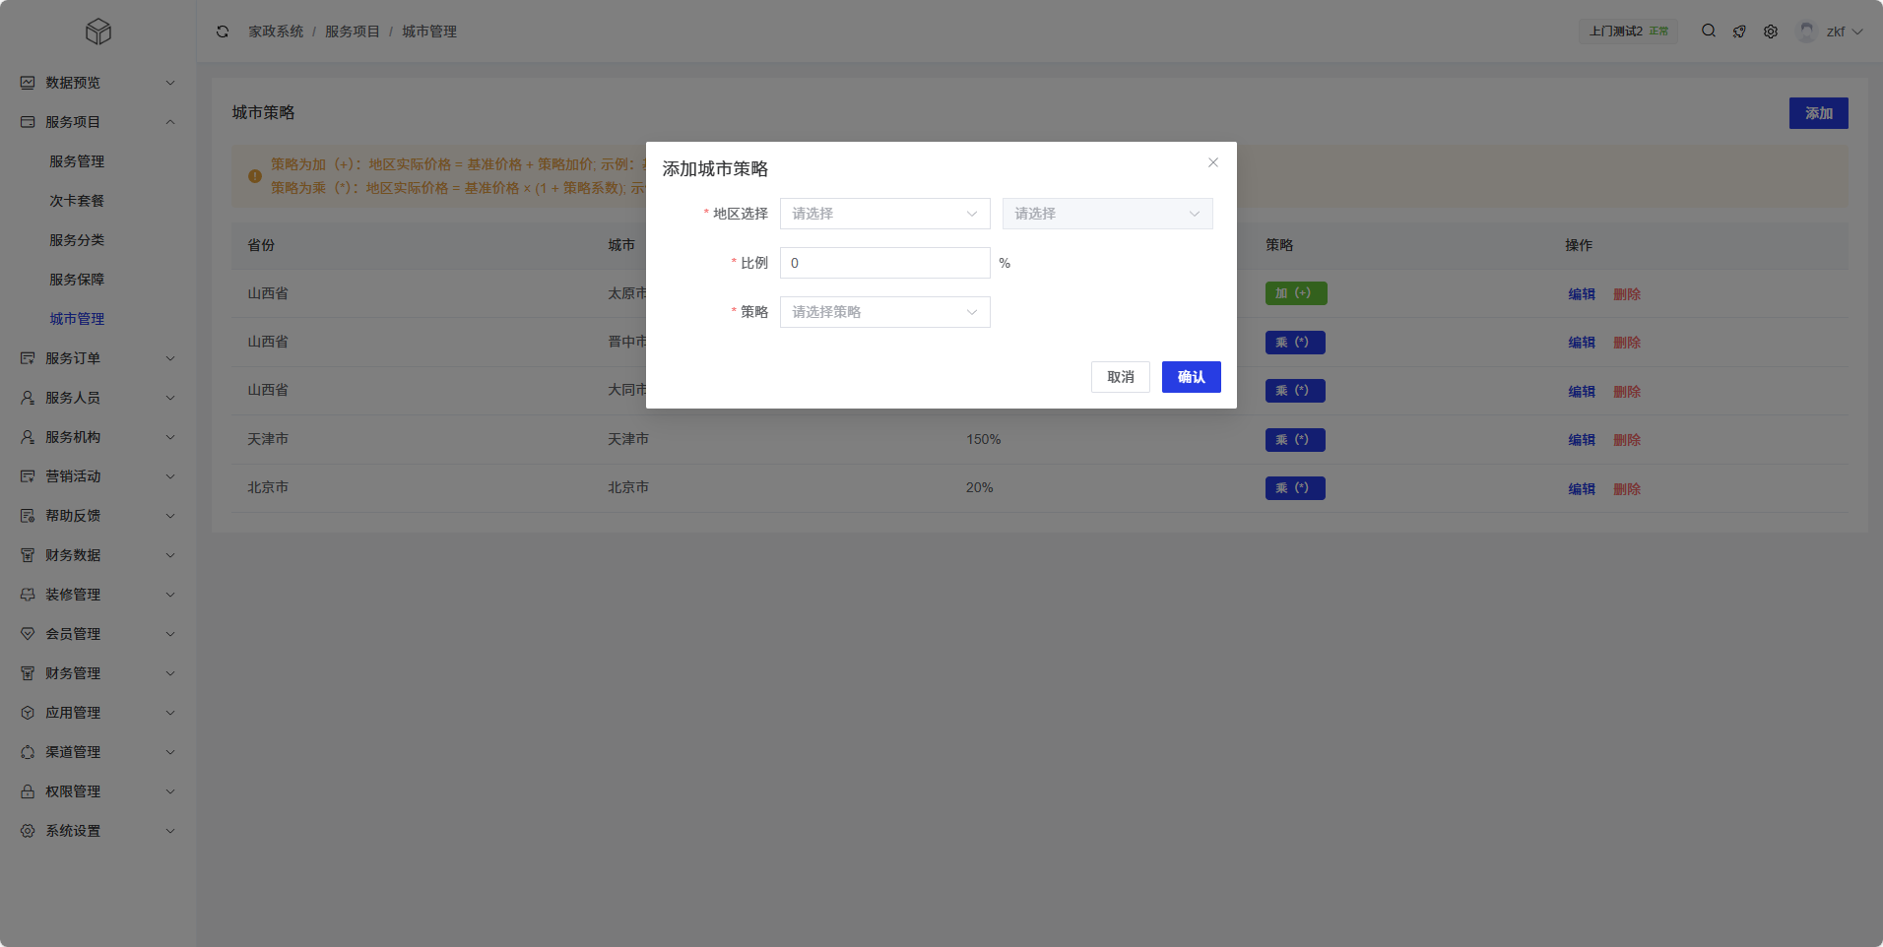This screenshot has height=947, width=1883.
Task: Expand the 营销活动 menu chevron
Action: (x=170, y=476)
